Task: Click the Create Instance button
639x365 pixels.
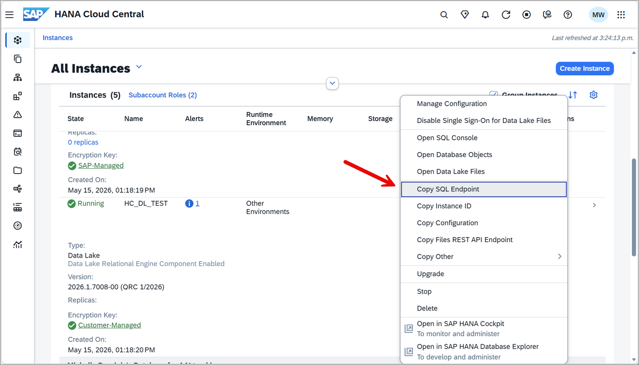Action: (x=584, y=68)
